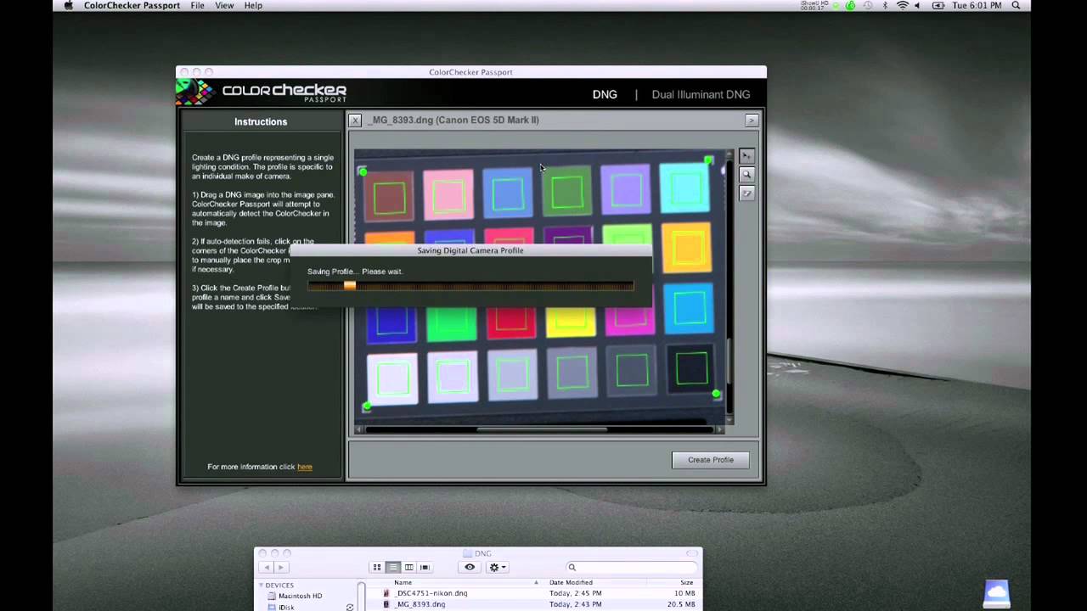Click the yellow-orange patch in second row
Viewport: 1087px width, 611px height.
686,247
